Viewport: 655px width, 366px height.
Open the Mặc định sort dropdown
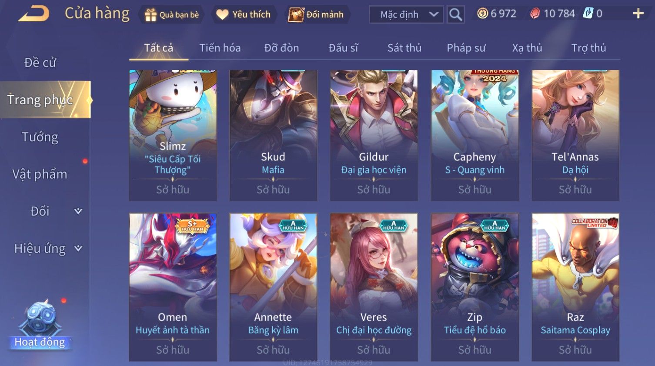click(406, 14)
